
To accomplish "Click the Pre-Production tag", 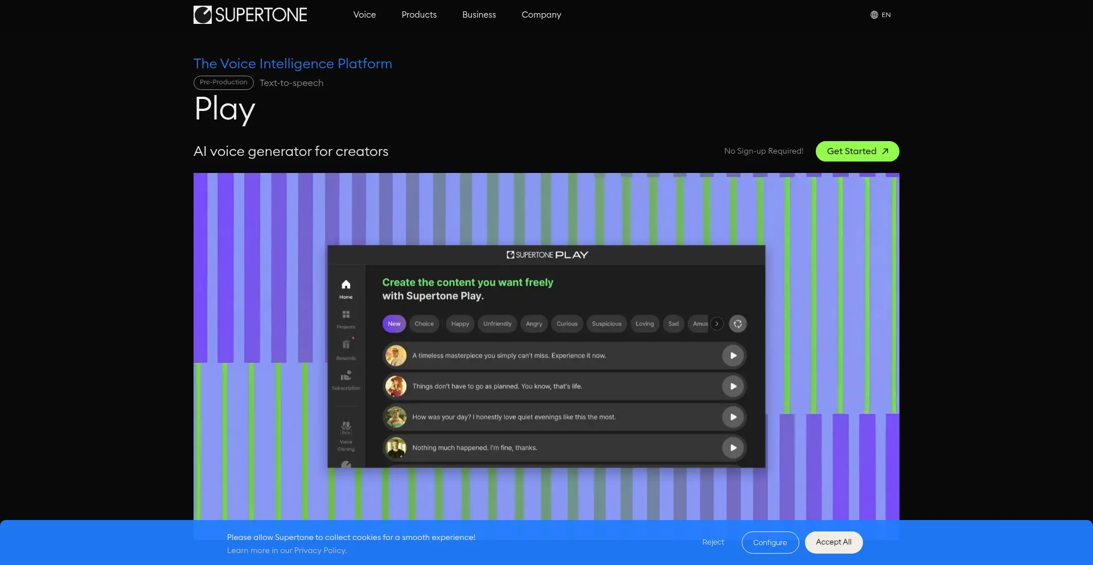I will coord(224,83).
